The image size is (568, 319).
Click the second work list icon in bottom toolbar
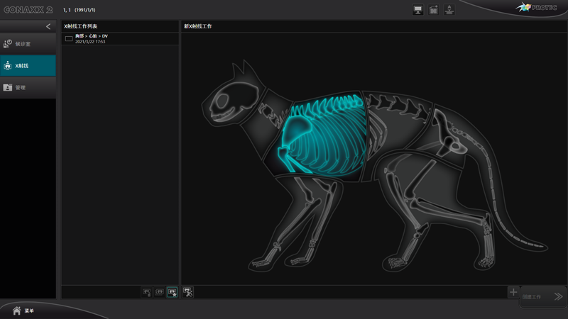point(160,291)
